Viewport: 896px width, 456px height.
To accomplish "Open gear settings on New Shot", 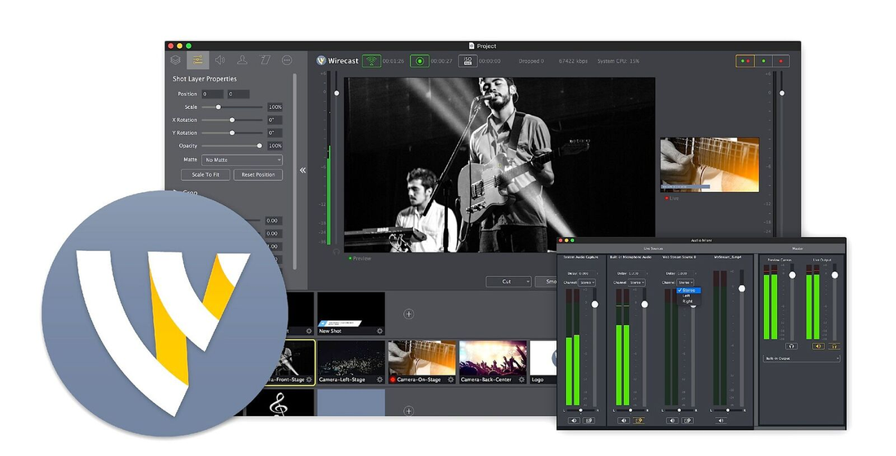I will pyautogui.click(x=380, y=331).
